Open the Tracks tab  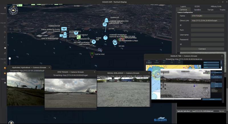pyautogui.click(x=222, y=10)
